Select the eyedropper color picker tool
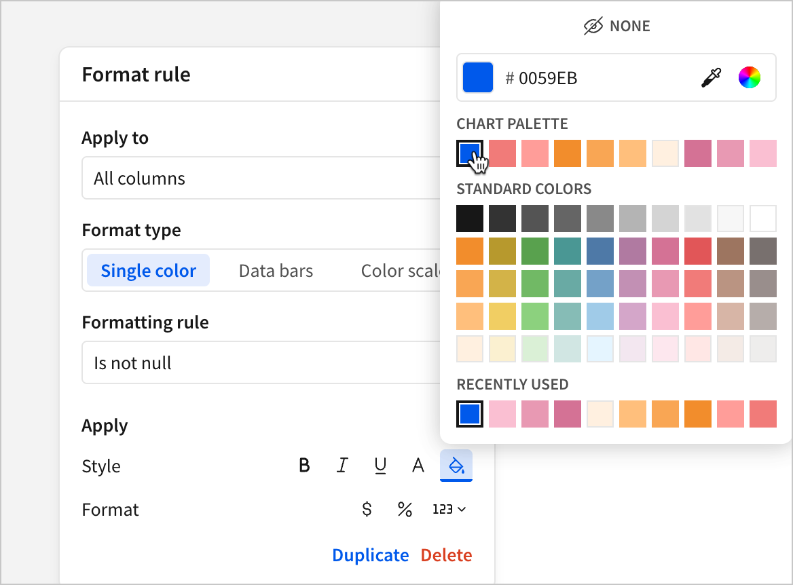 click(710, 77)
